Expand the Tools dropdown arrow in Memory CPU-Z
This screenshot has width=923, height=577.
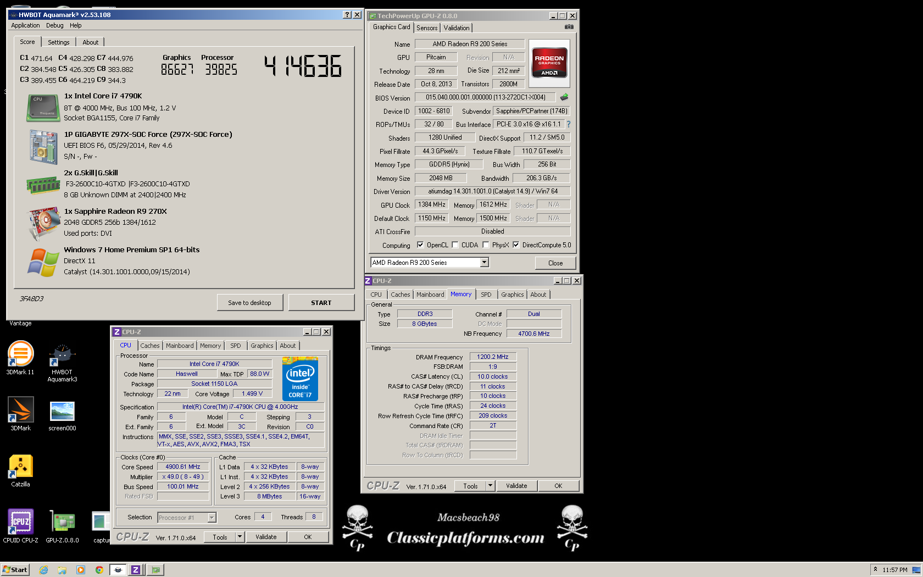click(x=490, y=486)
